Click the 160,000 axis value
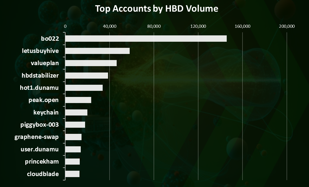Image resolution: width=309 pixels, height=187 pixels. pos(243,26)
